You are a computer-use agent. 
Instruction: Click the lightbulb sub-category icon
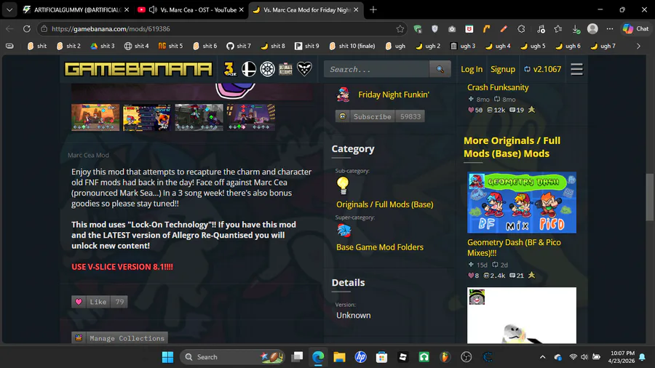coord(343,185)
